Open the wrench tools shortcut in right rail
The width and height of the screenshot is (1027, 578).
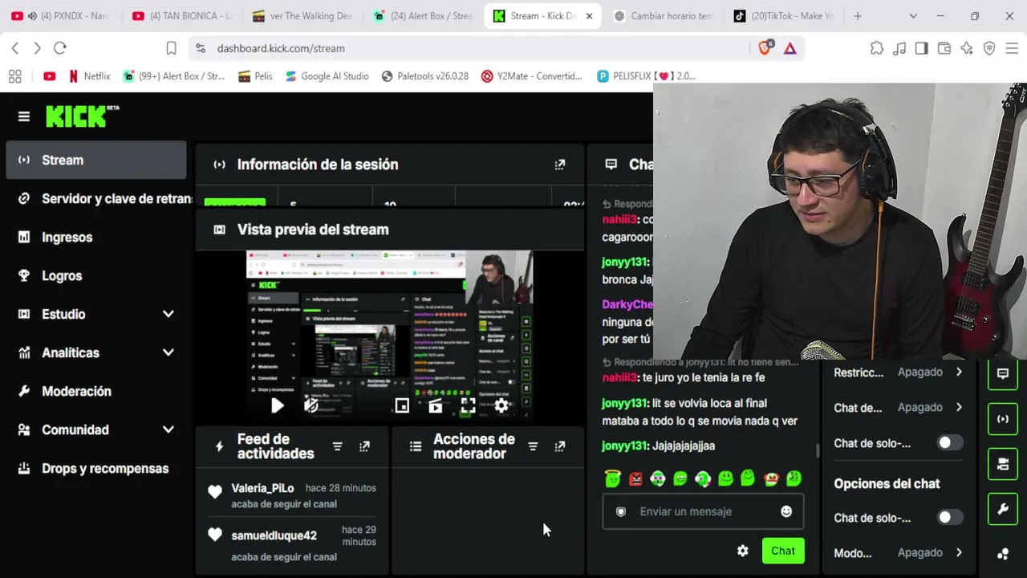pyautogui.click(x=1003, y=509)
